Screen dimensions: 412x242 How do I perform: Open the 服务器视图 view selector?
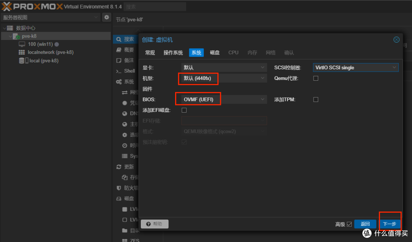(50, 17)
